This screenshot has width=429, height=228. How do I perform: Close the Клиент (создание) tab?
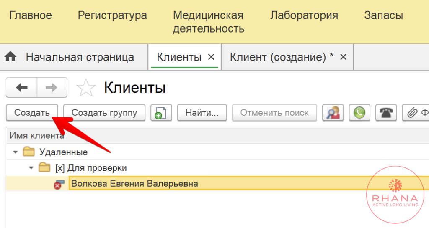[343, 57]
